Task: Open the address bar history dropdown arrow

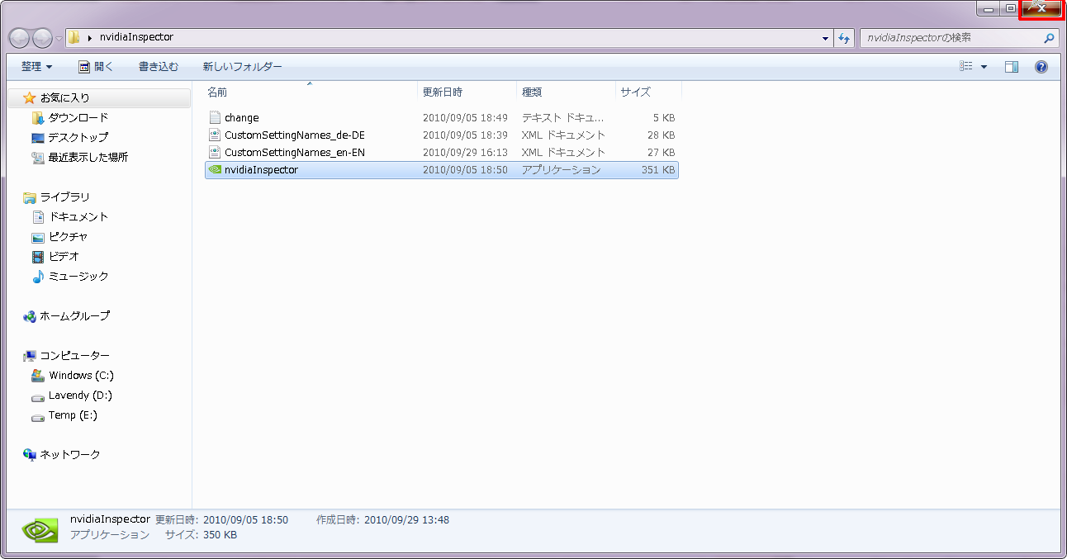Action: pos(826,38)
